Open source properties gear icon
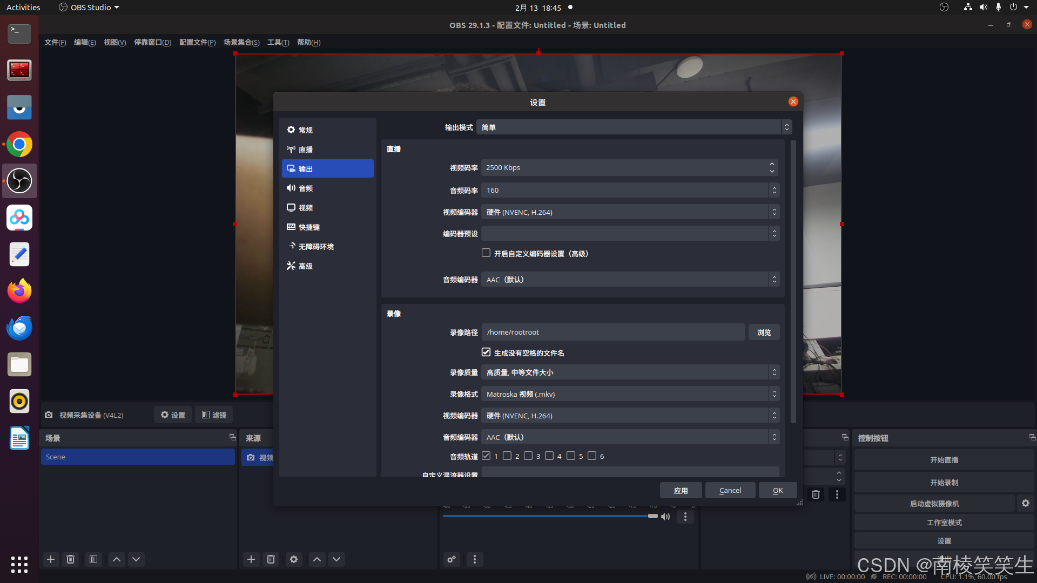 pos(294,559)
